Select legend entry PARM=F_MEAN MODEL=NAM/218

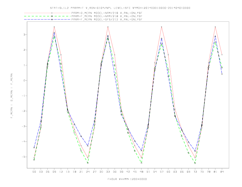[107, 16]
